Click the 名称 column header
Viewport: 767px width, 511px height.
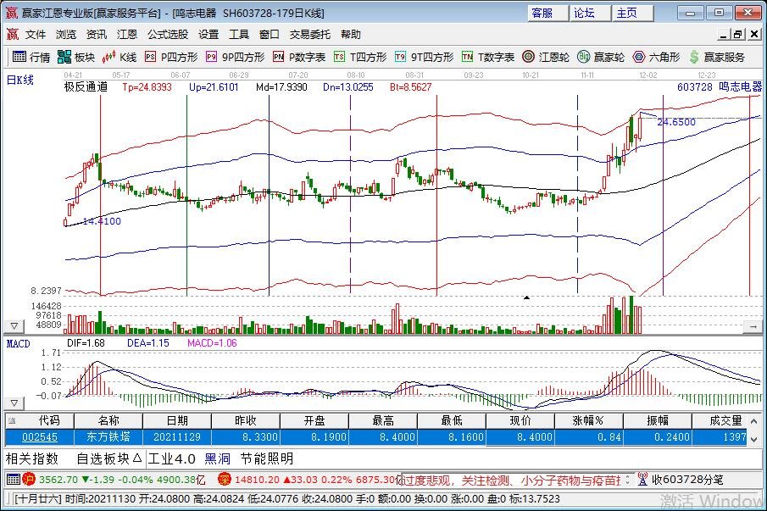[x=108, y=420]
